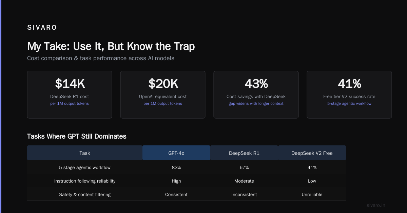Click the Task column header

pos(85,153)
